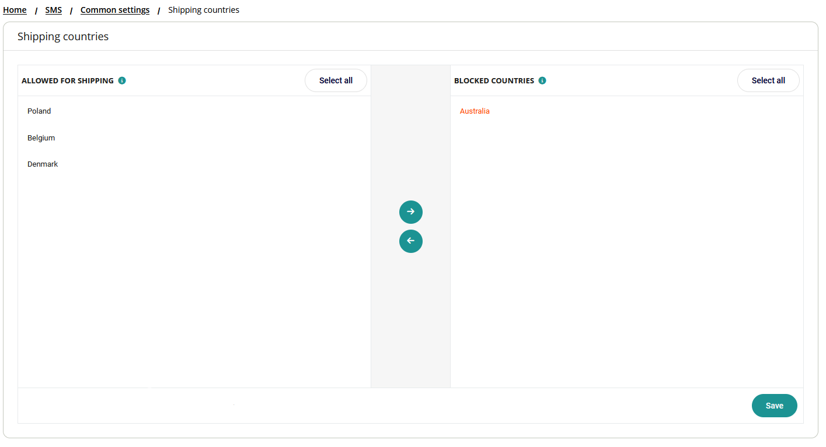
Task: Click the left arrow to allow selected countries
Action: [410, 241]
